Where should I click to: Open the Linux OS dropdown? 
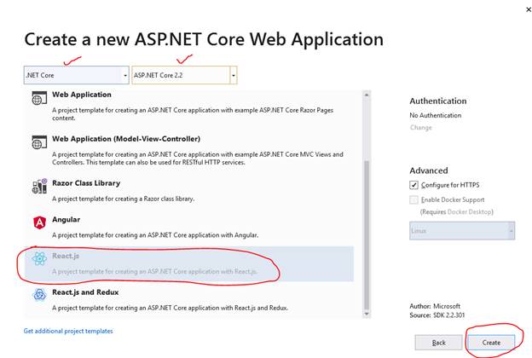click(x=462, y=231)
